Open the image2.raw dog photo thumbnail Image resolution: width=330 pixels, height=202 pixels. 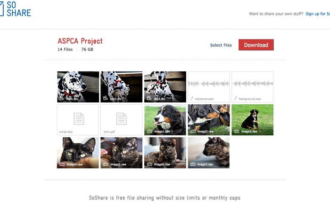click(209, 120)
